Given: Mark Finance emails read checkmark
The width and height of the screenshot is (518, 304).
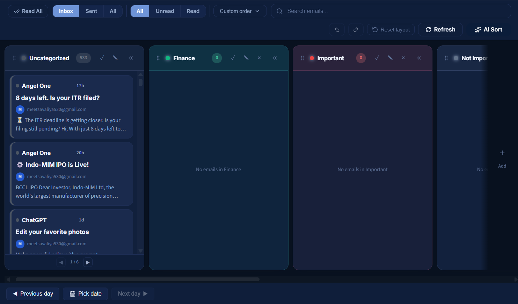Looking at the screenshot, I should click(233, 58).
